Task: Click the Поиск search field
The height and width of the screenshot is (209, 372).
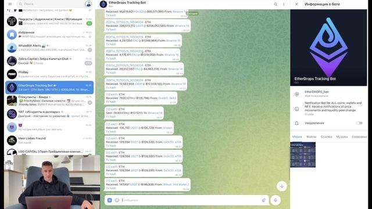Action: (x=50, y=4)
